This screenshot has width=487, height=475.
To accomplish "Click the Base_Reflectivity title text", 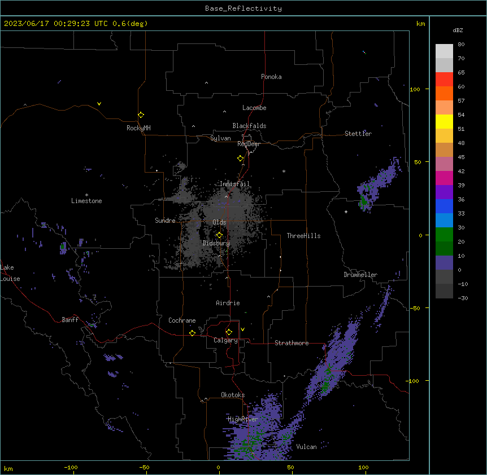I will click(x=244, y=8).
